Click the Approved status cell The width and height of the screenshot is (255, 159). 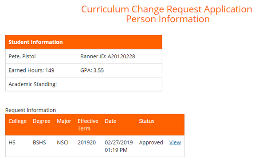tap(151, 143)
